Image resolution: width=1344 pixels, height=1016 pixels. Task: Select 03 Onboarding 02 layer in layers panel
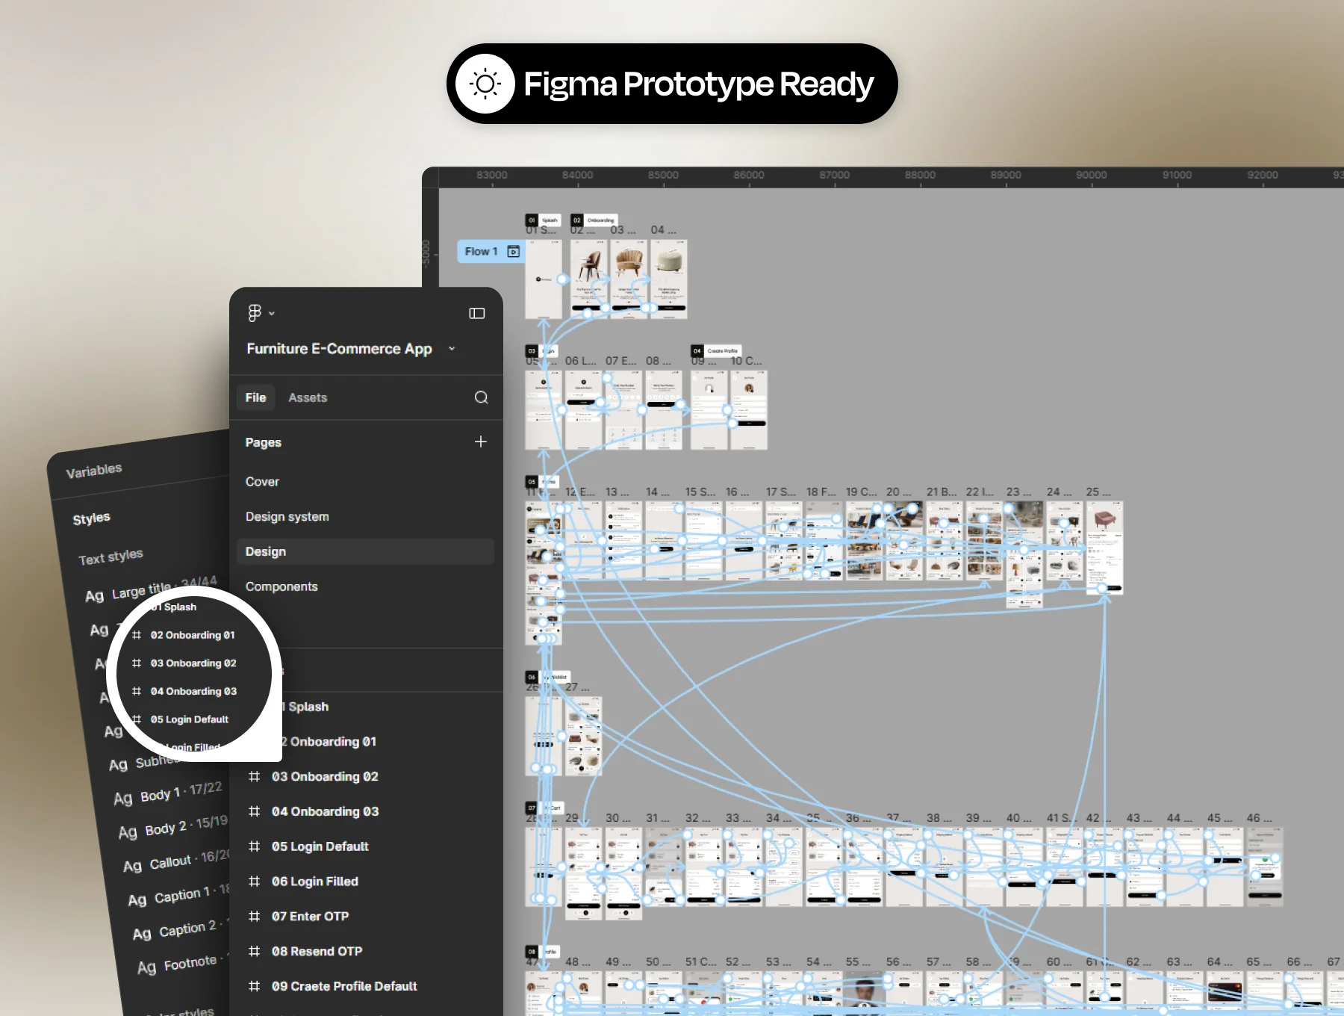point(325,776)
